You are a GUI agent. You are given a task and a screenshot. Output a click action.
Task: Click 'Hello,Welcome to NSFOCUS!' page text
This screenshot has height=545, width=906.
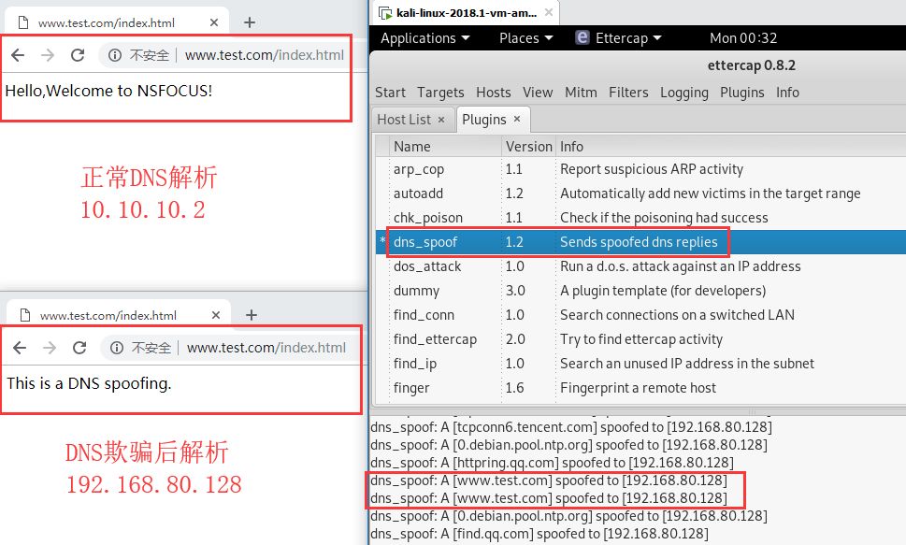[108, 91]
